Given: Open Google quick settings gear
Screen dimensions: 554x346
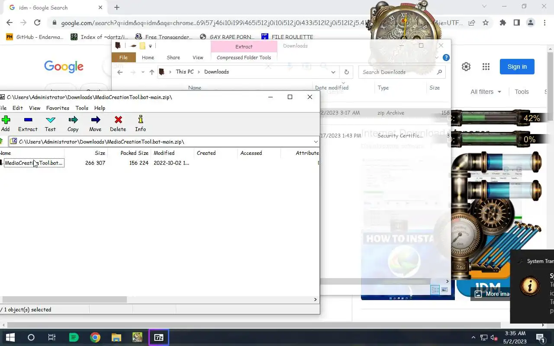Looking at the screenshot, I should [x=466, y=67].
